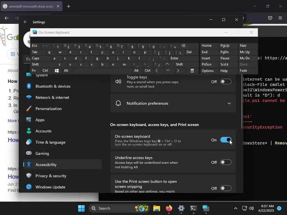This screenshot has width=287, height=215.
Task: Click the context menu key on On-Screen Keyboard
Action: pos(192,71)
